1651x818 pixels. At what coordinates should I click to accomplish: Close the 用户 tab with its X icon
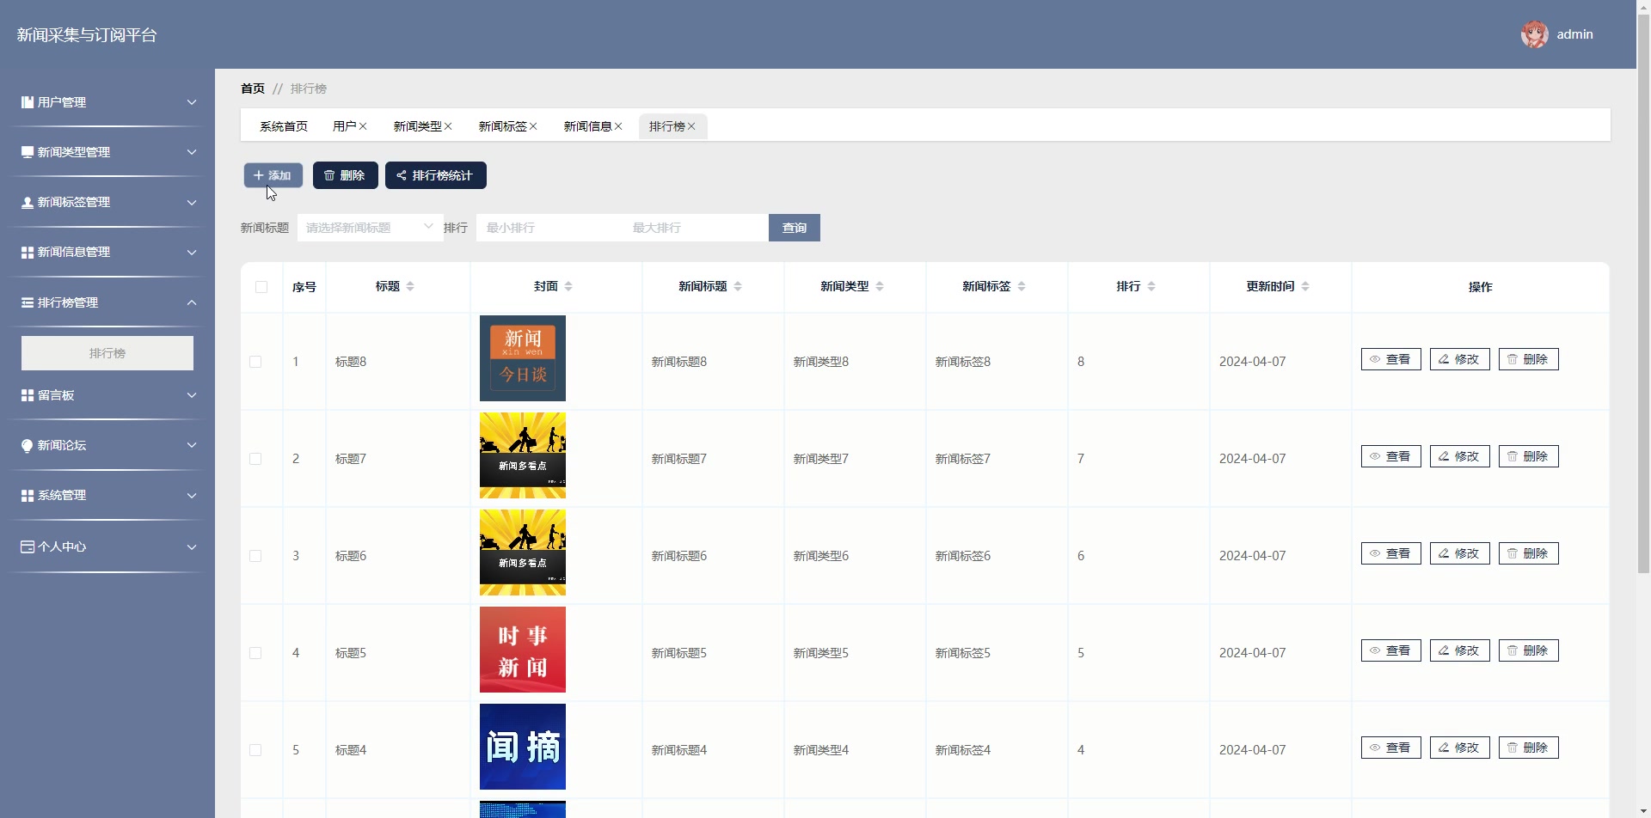pyautogui.click(x=363, y=126)
